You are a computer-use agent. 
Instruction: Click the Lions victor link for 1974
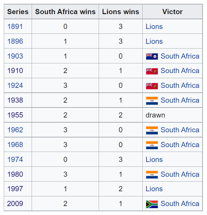pyautogui.click(x=154, y=160)
